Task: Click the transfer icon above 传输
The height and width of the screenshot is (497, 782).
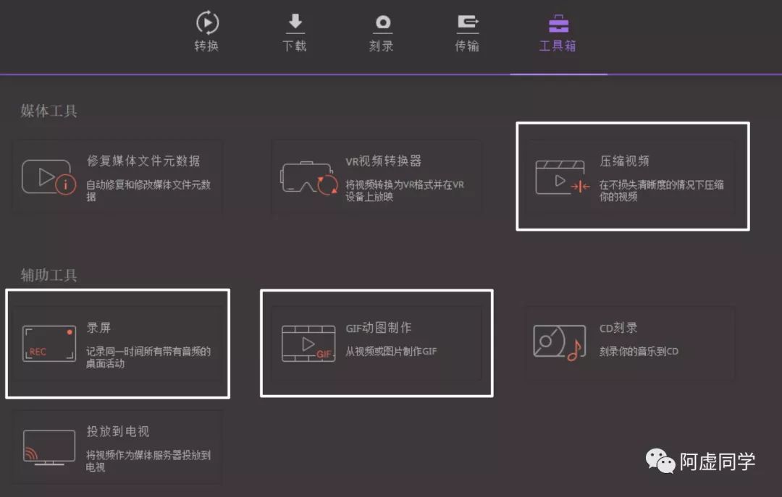Action: [x=467, y=22]
